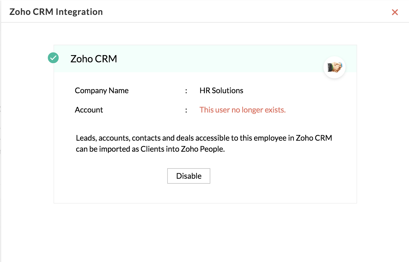Screen dimensions: 409x262
Task: Click the colon after Account
Action: pos(186,110)
